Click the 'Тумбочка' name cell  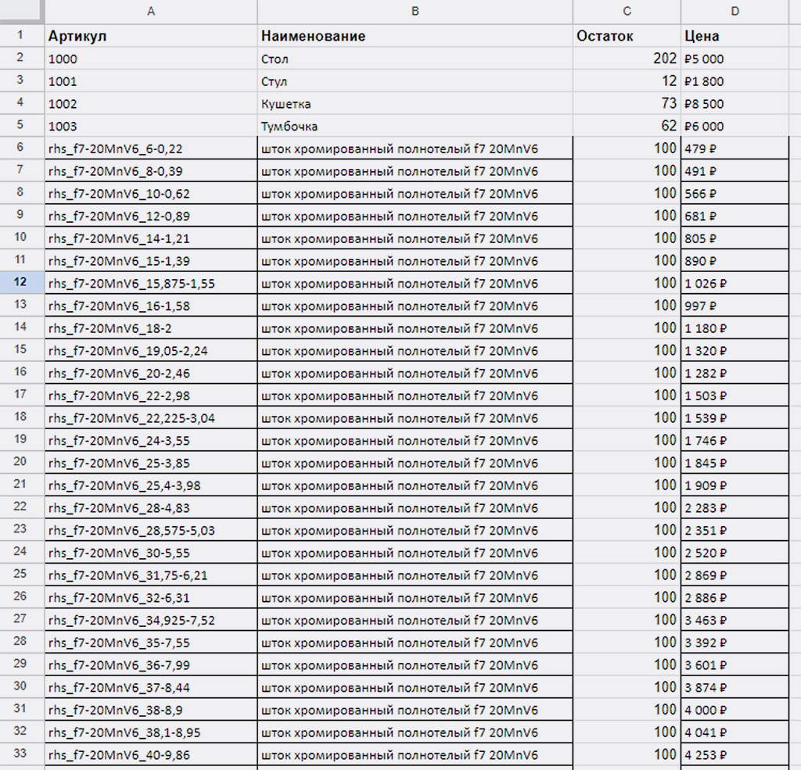coord(415,126)
